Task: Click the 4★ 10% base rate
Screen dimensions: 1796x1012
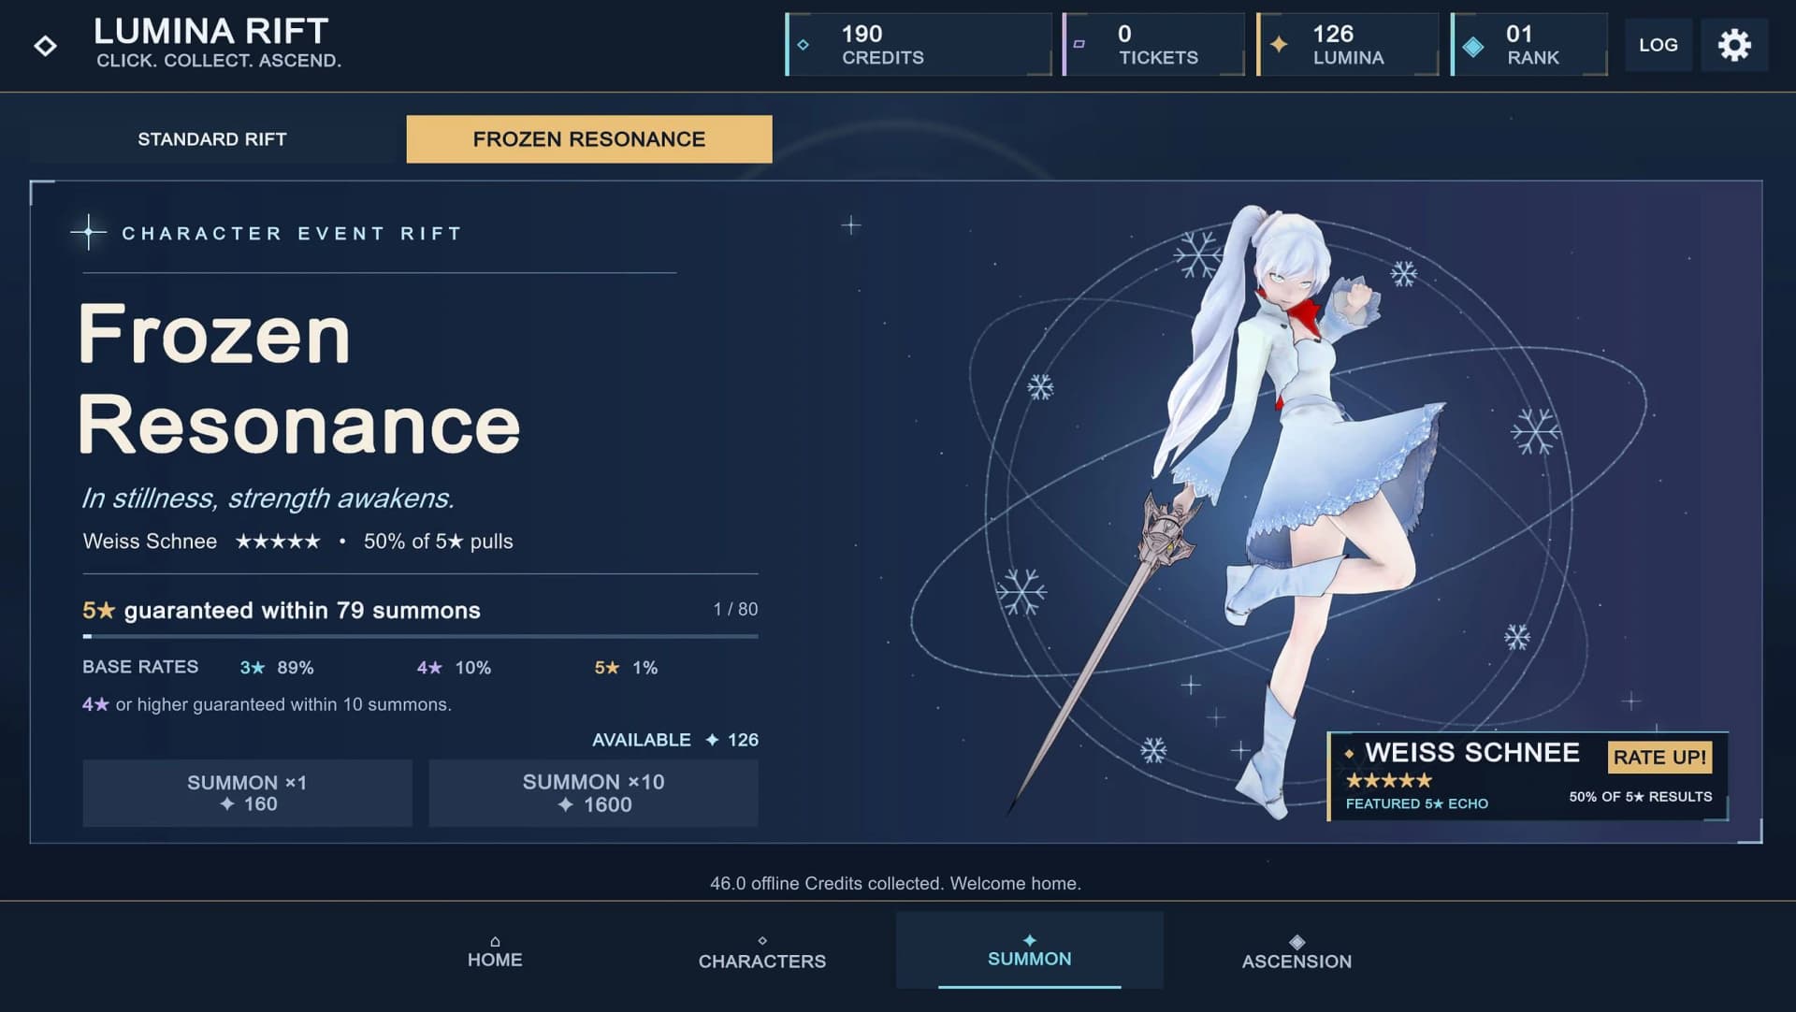Action: click(454, 668)
